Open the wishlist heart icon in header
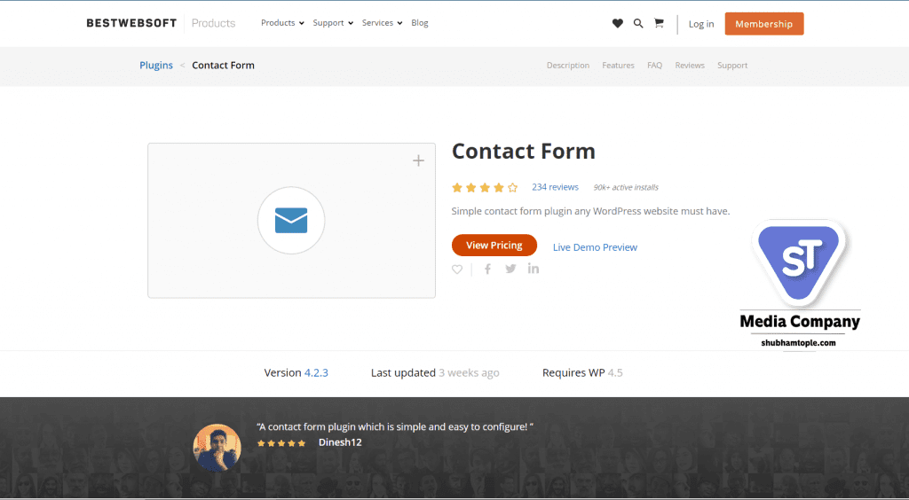This screenshot has width=909, height=500. click(618, 23)
